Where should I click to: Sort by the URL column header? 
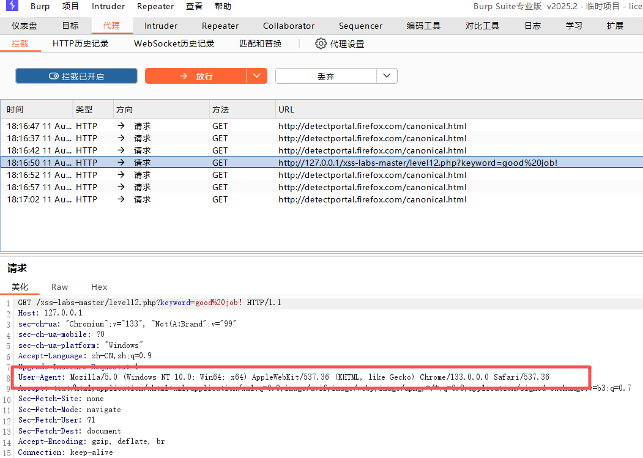click(459, 109)
